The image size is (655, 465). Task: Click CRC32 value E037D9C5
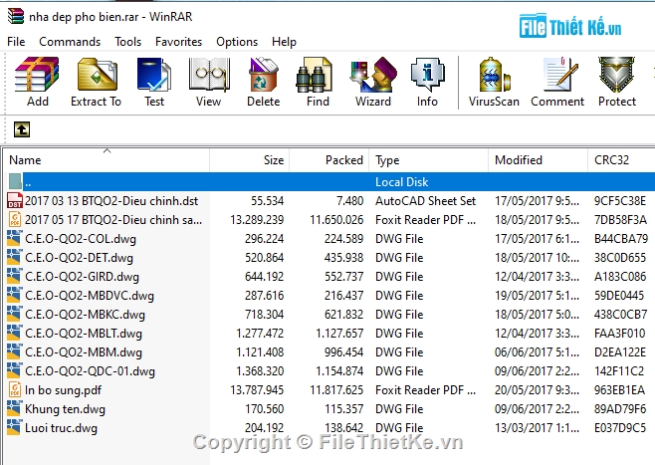click(x=620, y=428)
